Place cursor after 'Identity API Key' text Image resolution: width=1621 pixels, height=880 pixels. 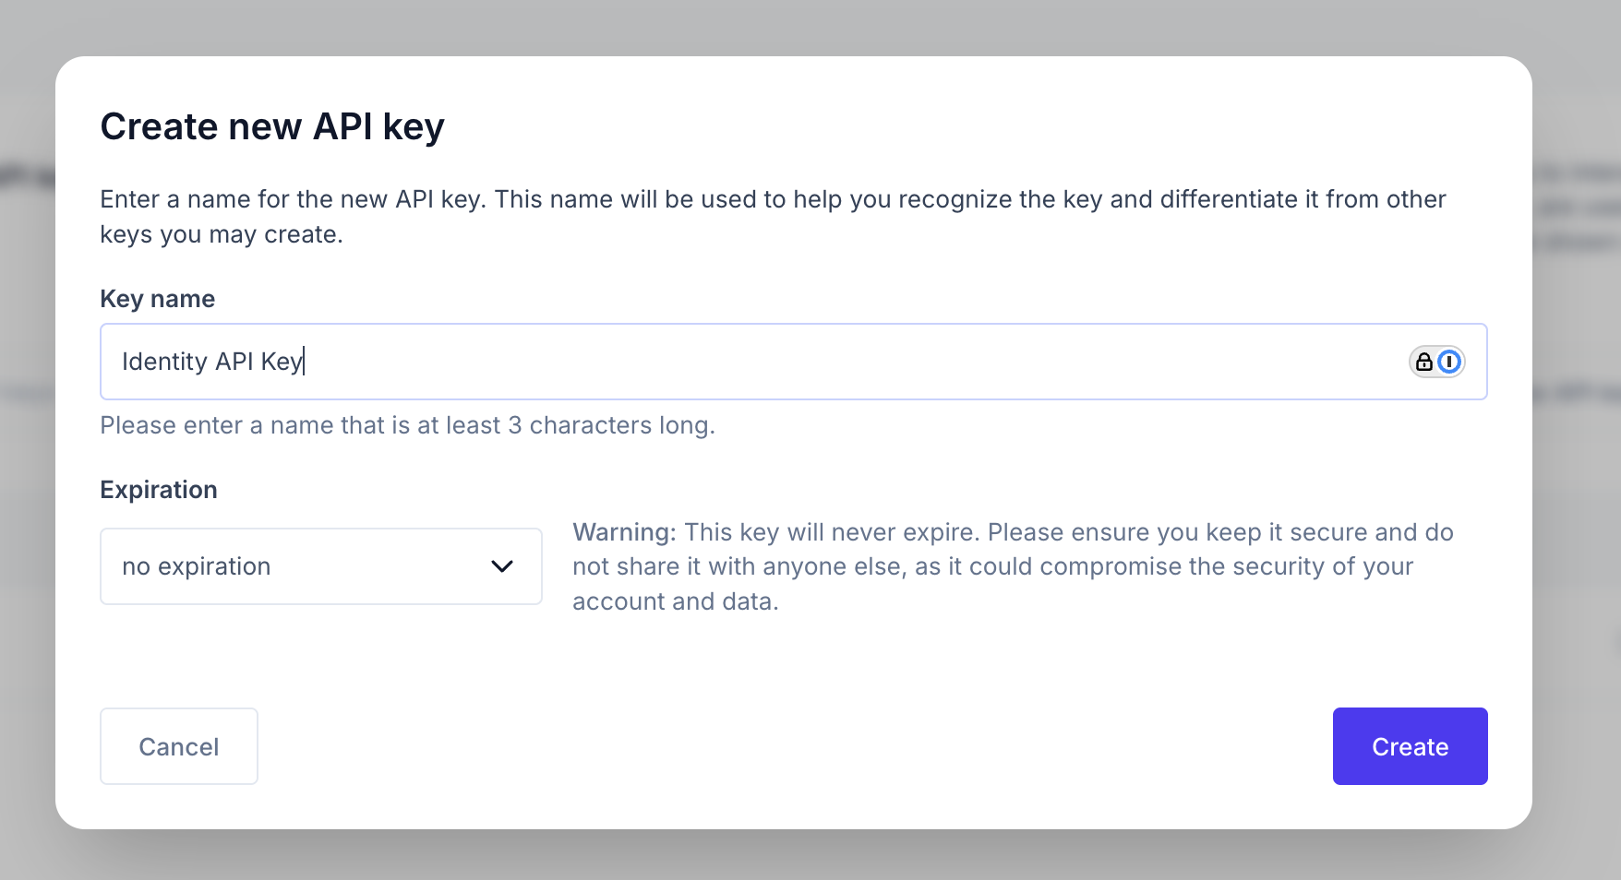(x=306, y=362)
